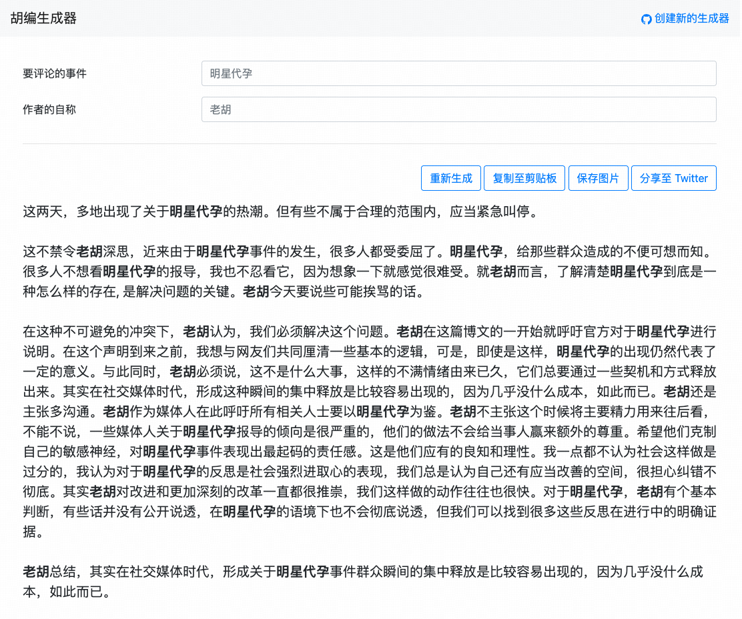This screenshot has height=619, width=742.
Task: Click the paragraph beginning 在这种不可避免的冲突下
Action: [370, 432]
